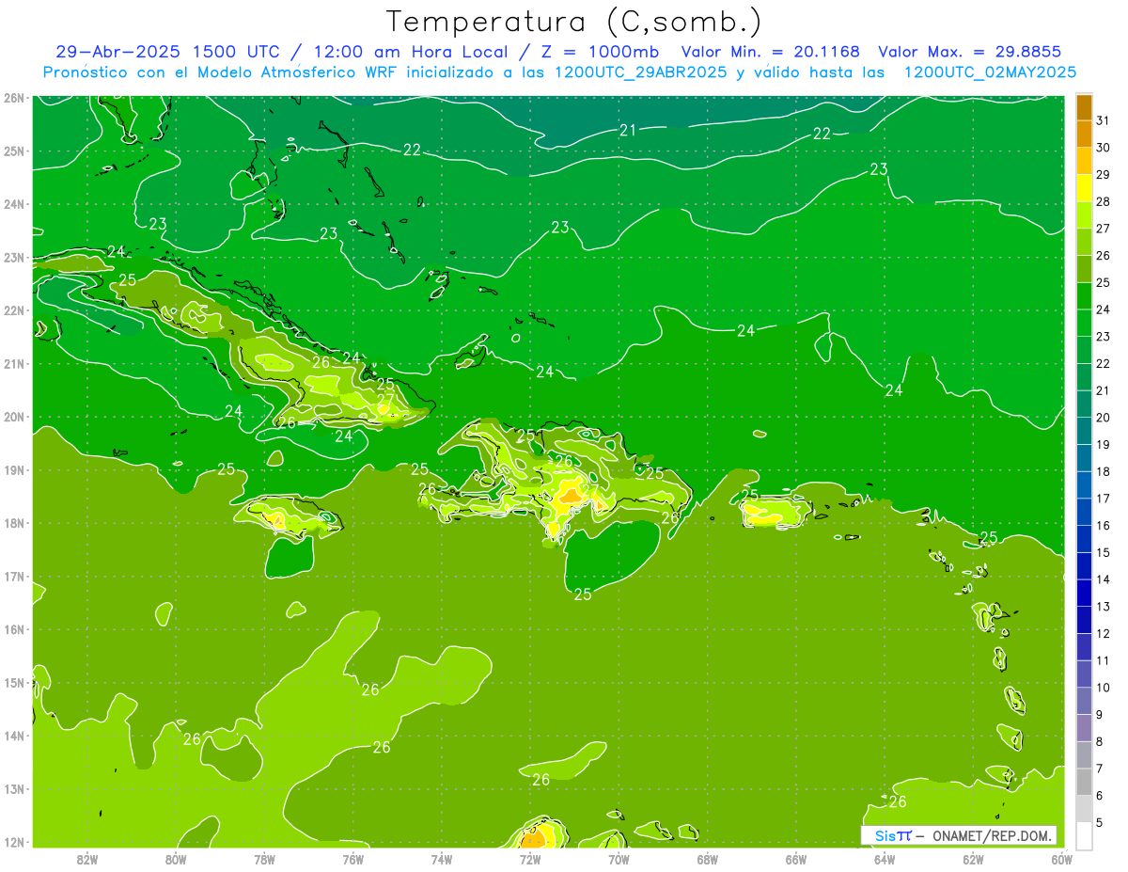Click the "Sis" logo text in credit box
Viewport: 1128px width, 872px height.
click(885, 835)
